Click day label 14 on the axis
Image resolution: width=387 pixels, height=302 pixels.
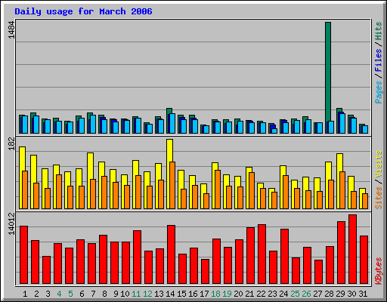[x=170, y=294]
